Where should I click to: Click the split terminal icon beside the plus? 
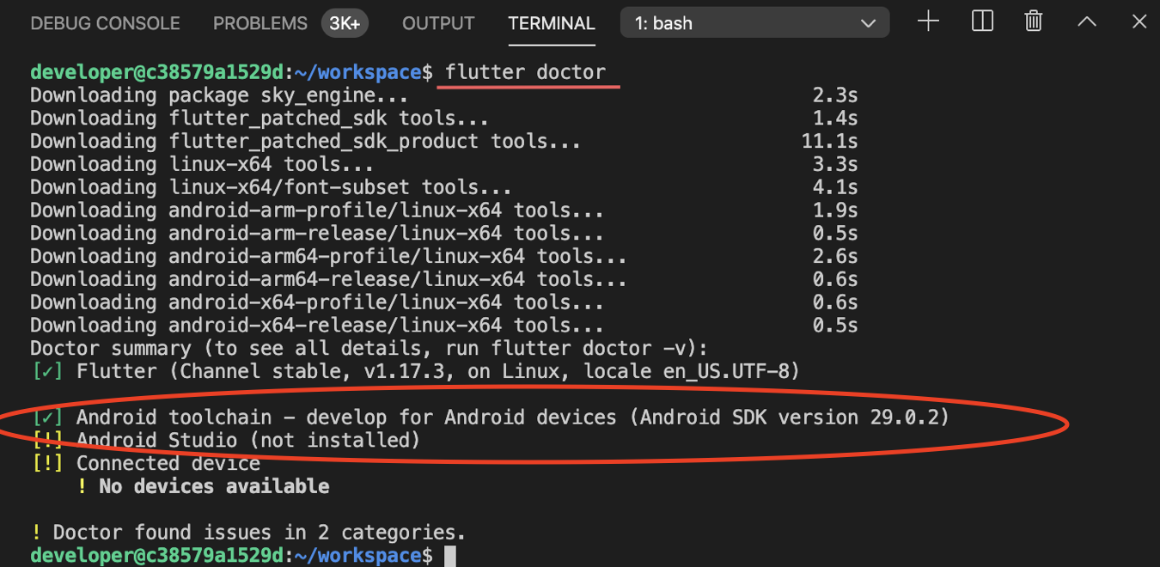(982, 21)
